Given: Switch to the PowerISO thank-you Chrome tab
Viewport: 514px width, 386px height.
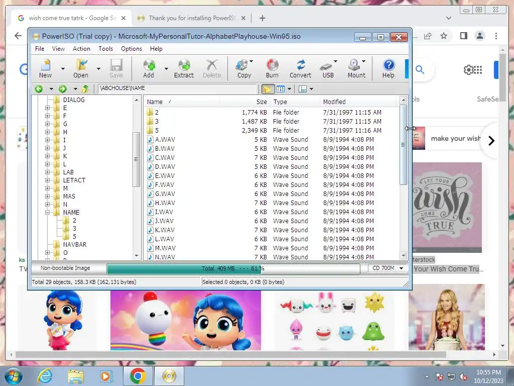Looking at the screenshot, I should click(x=191, y=18).
